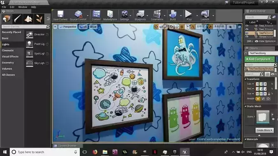Click the camera speed icon in viewport
278x156 pixels.
pyautogui.click(x=232, y=27)
